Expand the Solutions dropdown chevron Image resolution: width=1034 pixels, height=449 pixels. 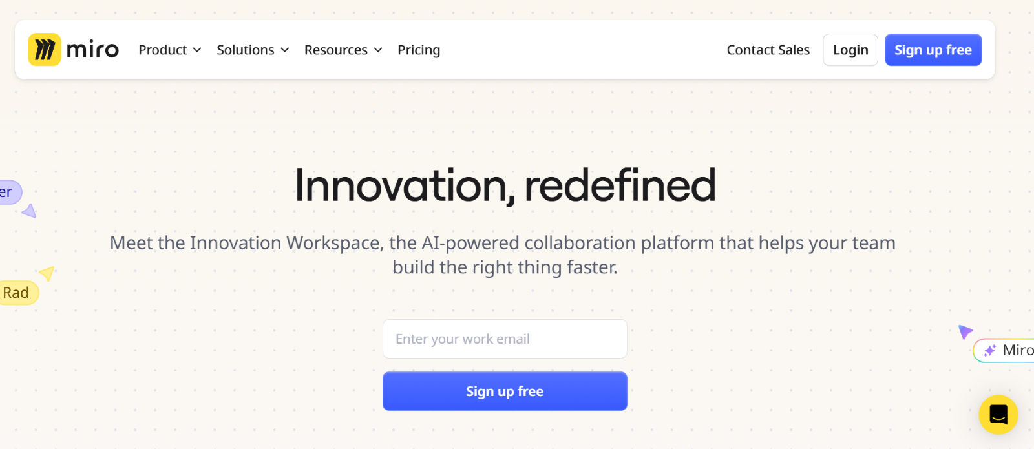click(284, 50)
